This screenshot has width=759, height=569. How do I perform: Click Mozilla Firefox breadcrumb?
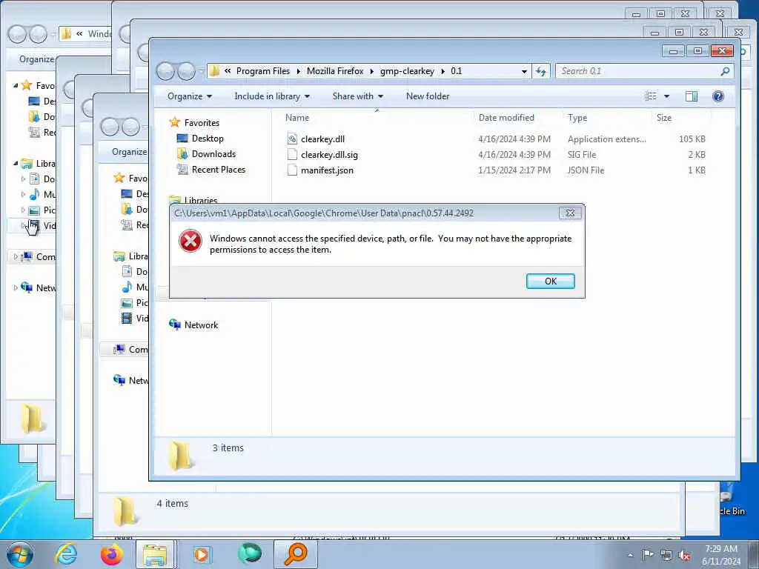[x=335, y=71]
